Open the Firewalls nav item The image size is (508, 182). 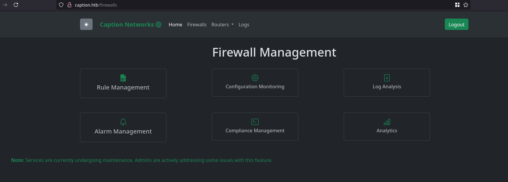(197, 25)
